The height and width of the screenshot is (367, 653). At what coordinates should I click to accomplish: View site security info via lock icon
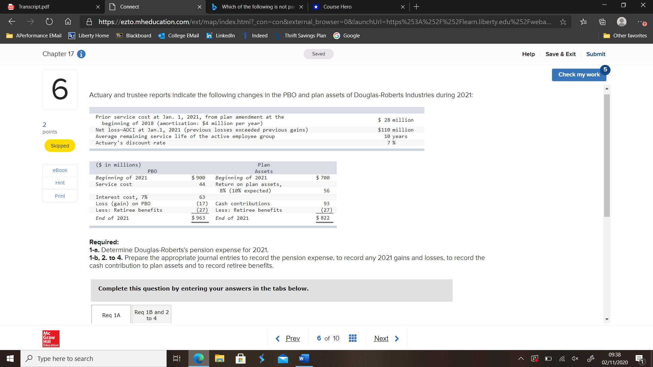tap(89, 21)
